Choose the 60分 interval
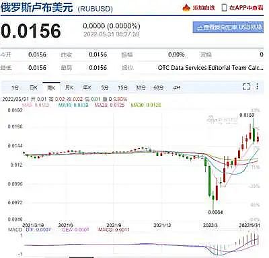Image resolution: width=269 pixels, height=258 pixels. (x=159, y=88)
